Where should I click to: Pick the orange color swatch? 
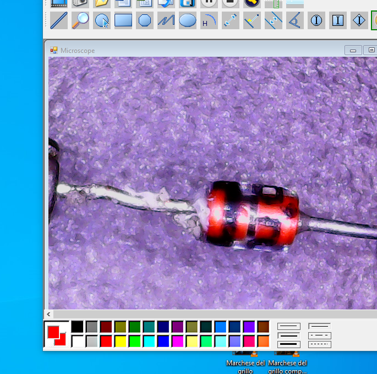[263, 342]
